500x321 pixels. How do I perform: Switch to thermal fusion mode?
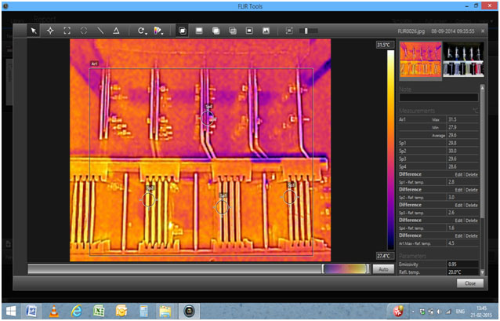coord(216,31)
